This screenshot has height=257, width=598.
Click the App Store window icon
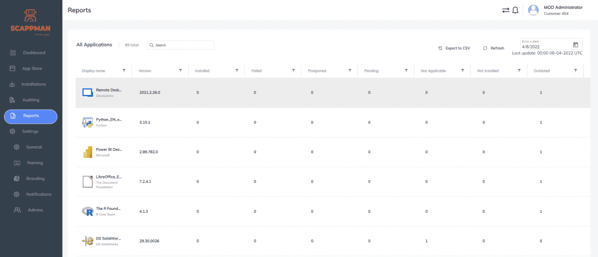12,69
